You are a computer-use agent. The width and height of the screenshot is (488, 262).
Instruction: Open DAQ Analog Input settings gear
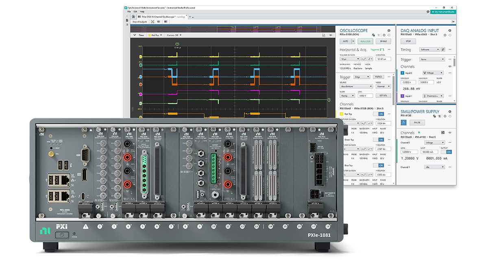click(x=450, y=30)
